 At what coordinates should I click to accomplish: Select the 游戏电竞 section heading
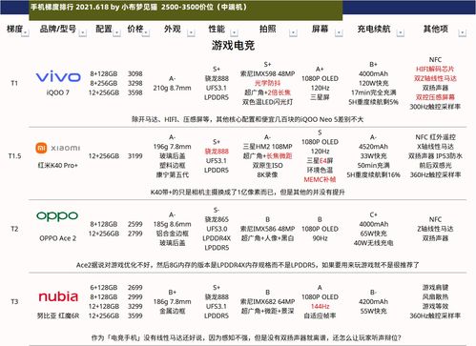(x=233, y=46)
